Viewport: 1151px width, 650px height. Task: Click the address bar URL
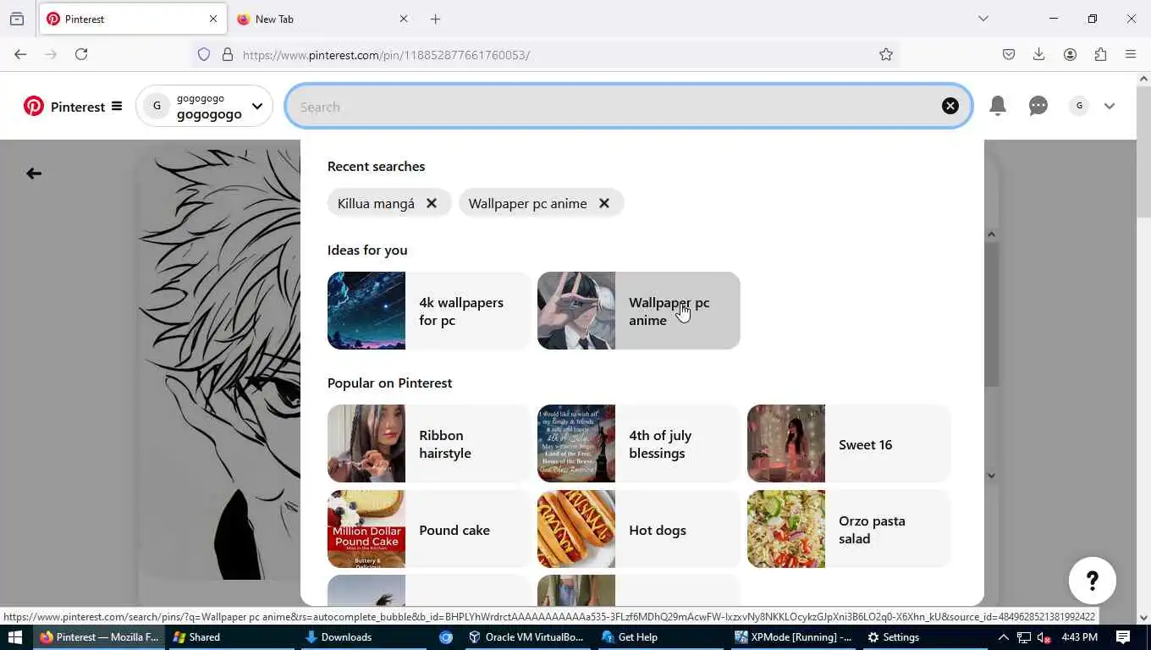386,55
